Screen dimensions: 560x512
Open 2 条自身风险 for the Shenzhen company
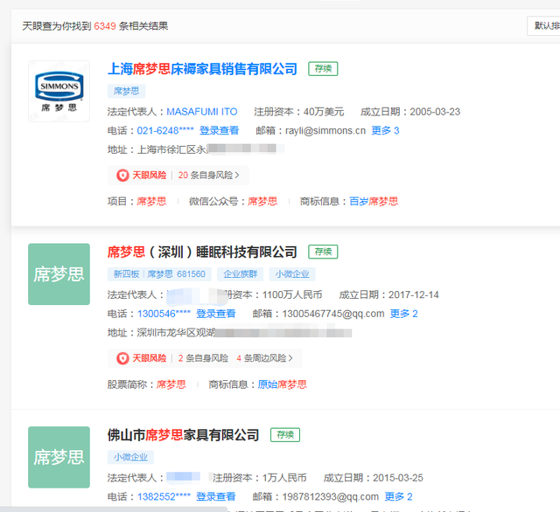[203, 358]
